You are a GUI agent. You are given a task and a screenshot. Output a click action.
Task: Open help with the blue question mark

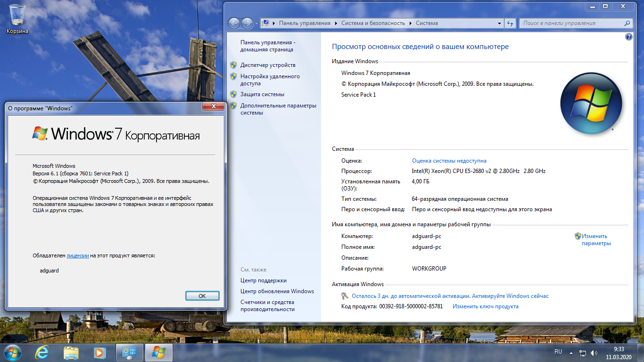628,37
